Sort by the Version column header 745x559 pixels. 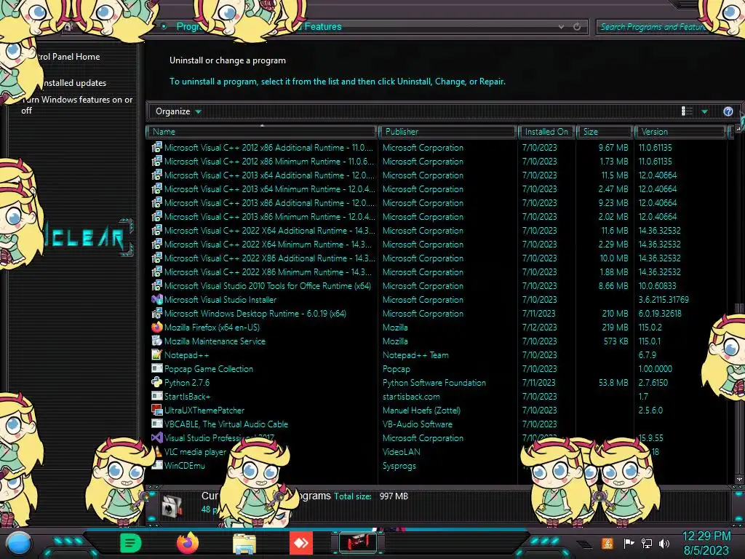[x=680, y=132]
